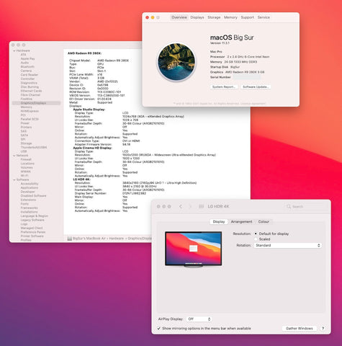This screenshot has width=342, height=346.
Task: Collapse the Software section in sidebar
Action: pos(14,179)
